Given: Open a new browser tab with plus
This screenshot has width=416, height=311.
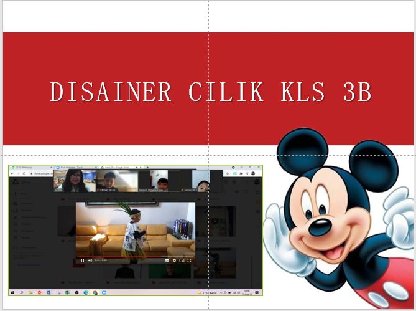Looking at the screenshot, I should [147, 168].
